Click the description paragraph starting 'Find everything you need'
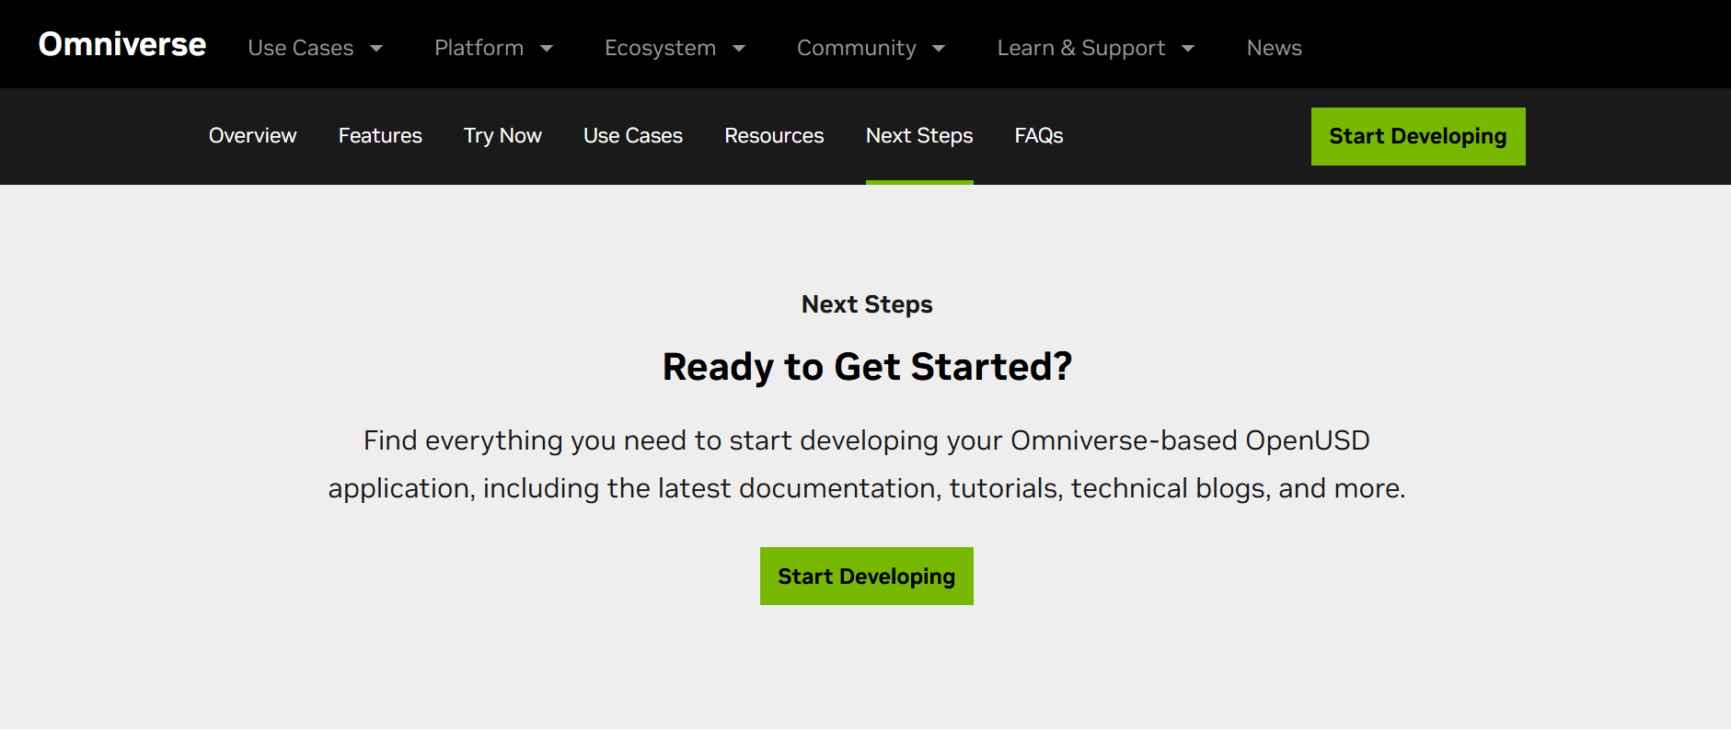1731x731 pixels. pos(867,464)
